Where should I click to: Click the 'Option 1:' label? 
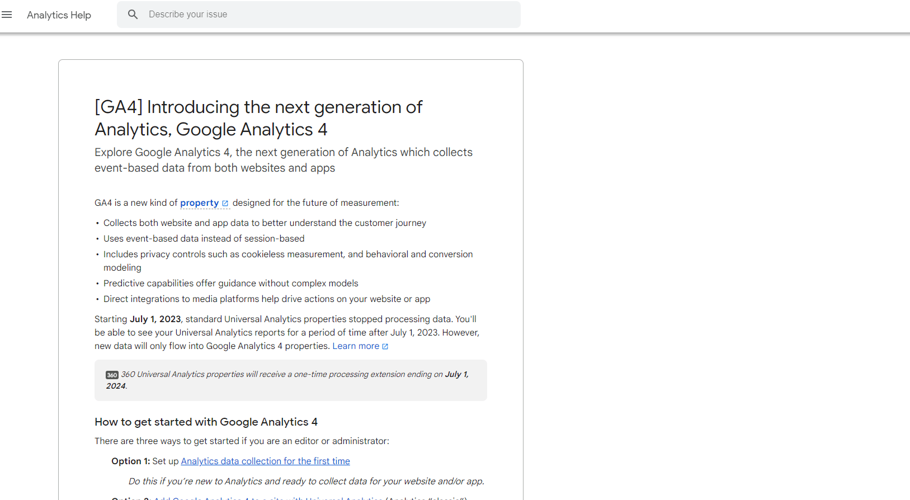click(x=131, y=461)
